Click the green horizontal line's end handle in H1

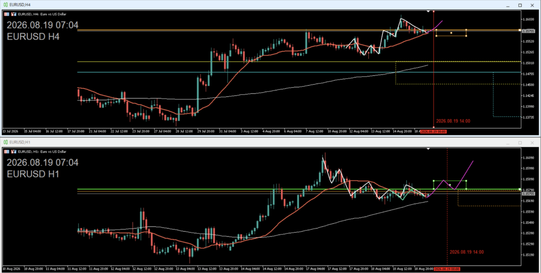(x=520, y=189)
